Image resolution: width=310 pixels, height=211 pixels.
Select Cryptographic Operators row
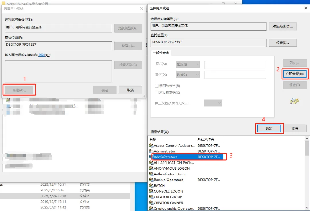(186, 208)
